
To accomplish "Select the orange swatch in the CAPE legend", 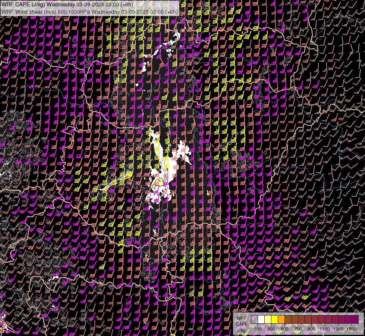I will pyautogui.click(x=281, y=319).
